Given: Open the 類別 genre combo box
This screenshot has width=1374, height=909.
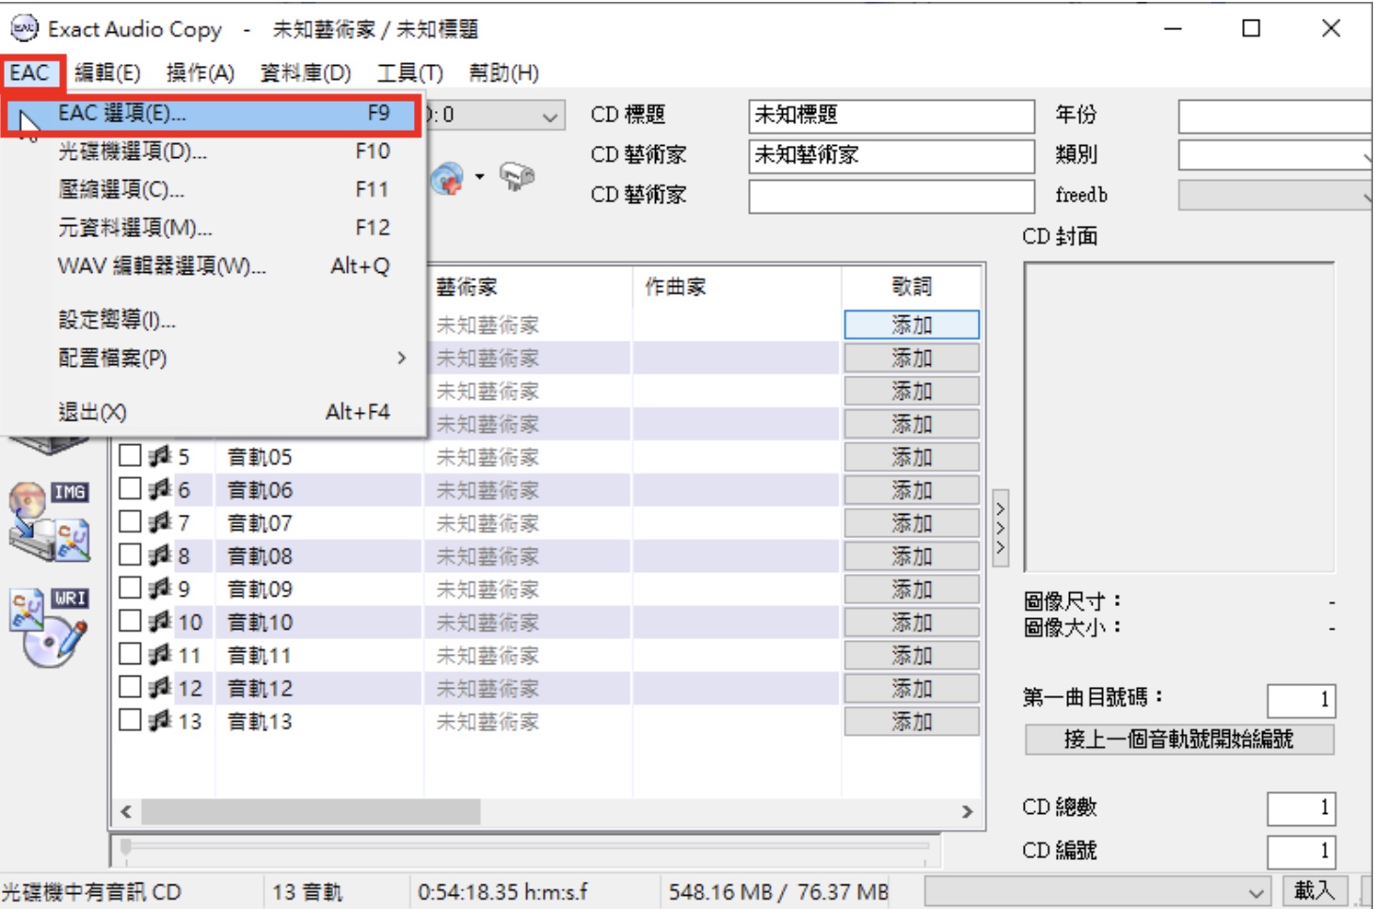Looking at the screenshot, I should click(1274, 155).
